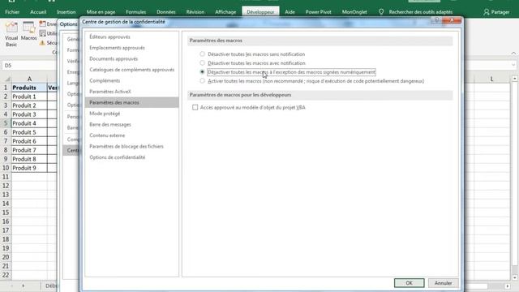
Task: Click column L header
Action: point(491,79)
